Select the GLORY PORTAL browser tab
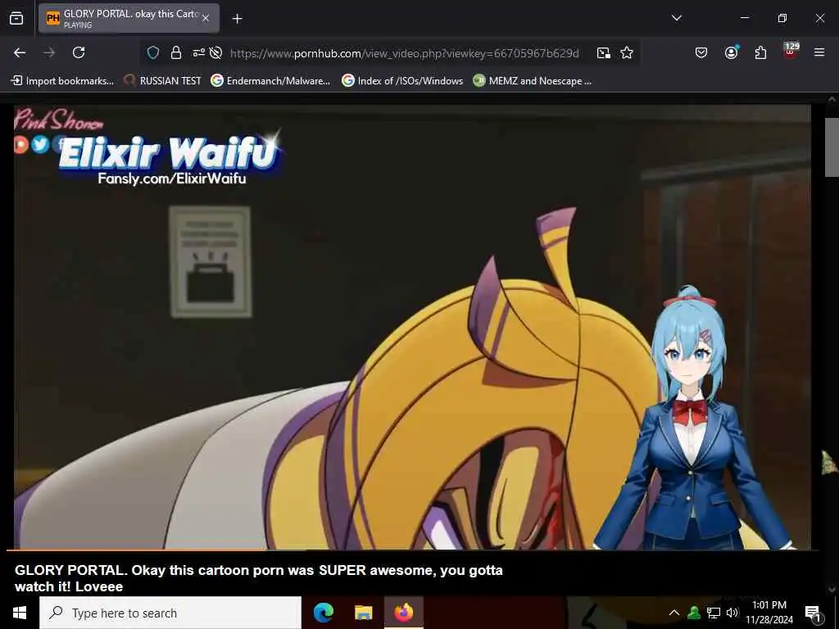The height and width of the screenshot is (629, 839). pyautogui.click(x=129, y=18)
